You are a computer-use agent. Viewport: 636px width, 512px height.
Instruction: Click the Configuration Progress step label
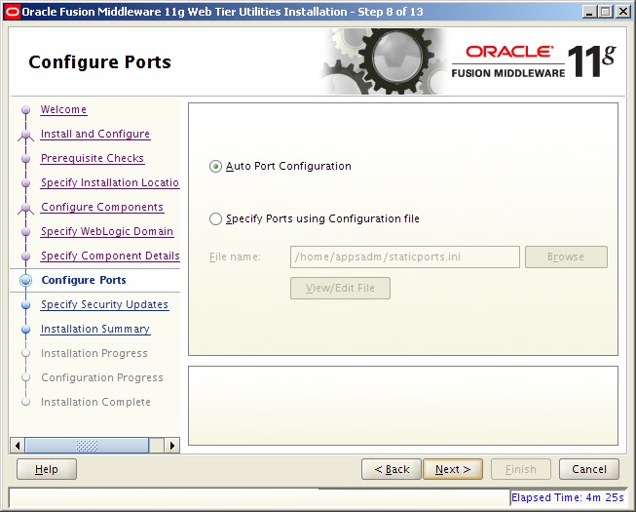tap(102, 377)
